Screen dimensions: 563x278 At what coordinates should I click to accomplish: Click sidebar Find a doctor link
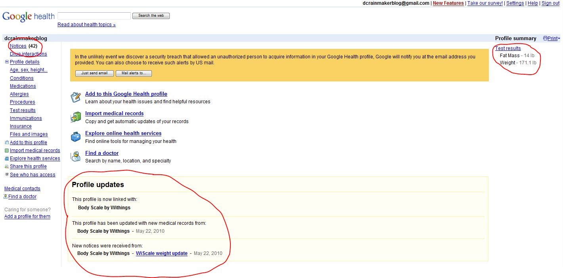pos(22,197)
